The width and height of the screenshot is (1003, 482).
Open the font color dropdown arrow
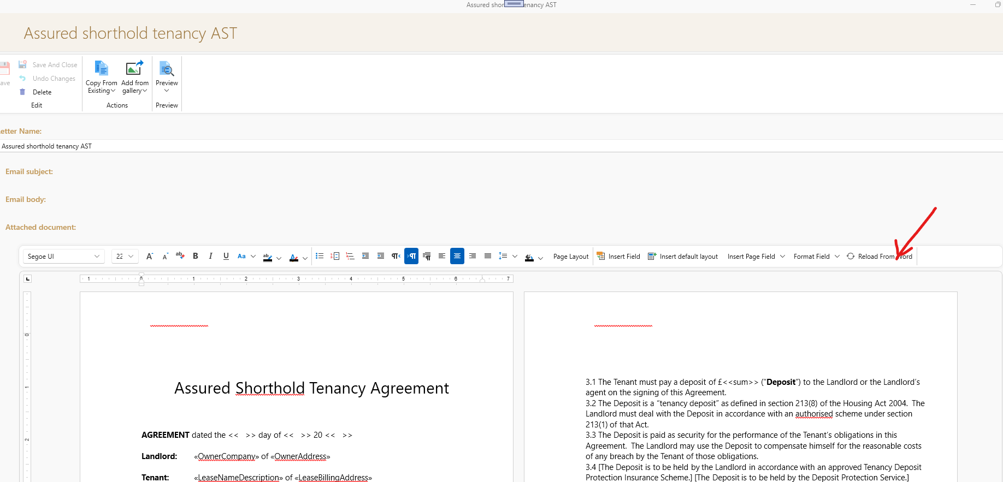tap(305, 258)
